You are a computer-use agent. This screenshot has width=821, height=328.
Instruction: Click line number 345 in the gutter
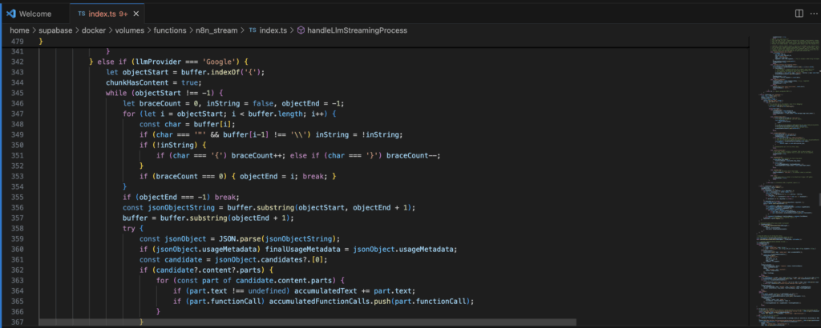17,93
